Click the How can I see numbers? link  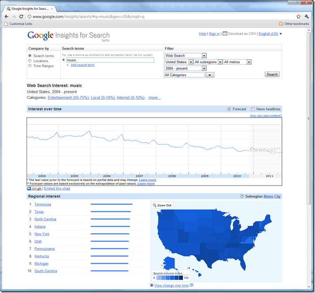pyautogui.click(x=266, y=115)
